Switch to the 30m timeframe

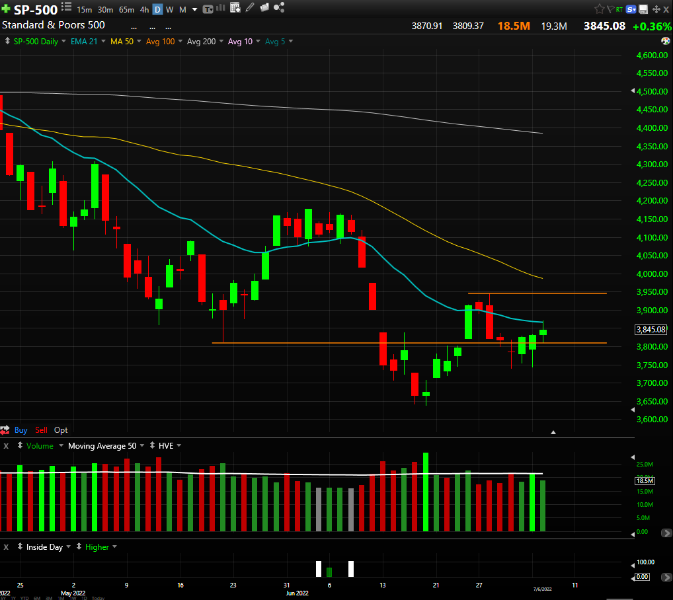106,9
